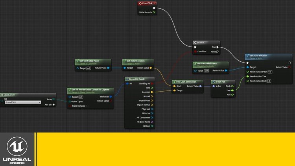Screen dimensions: 295x166
Task: Click the True output pin on Branch
Action: [x=218, y=47]
